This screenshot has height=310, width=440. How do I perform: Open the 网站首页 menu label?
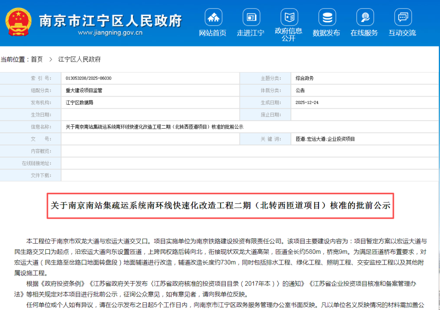click(x=212, y=33)
